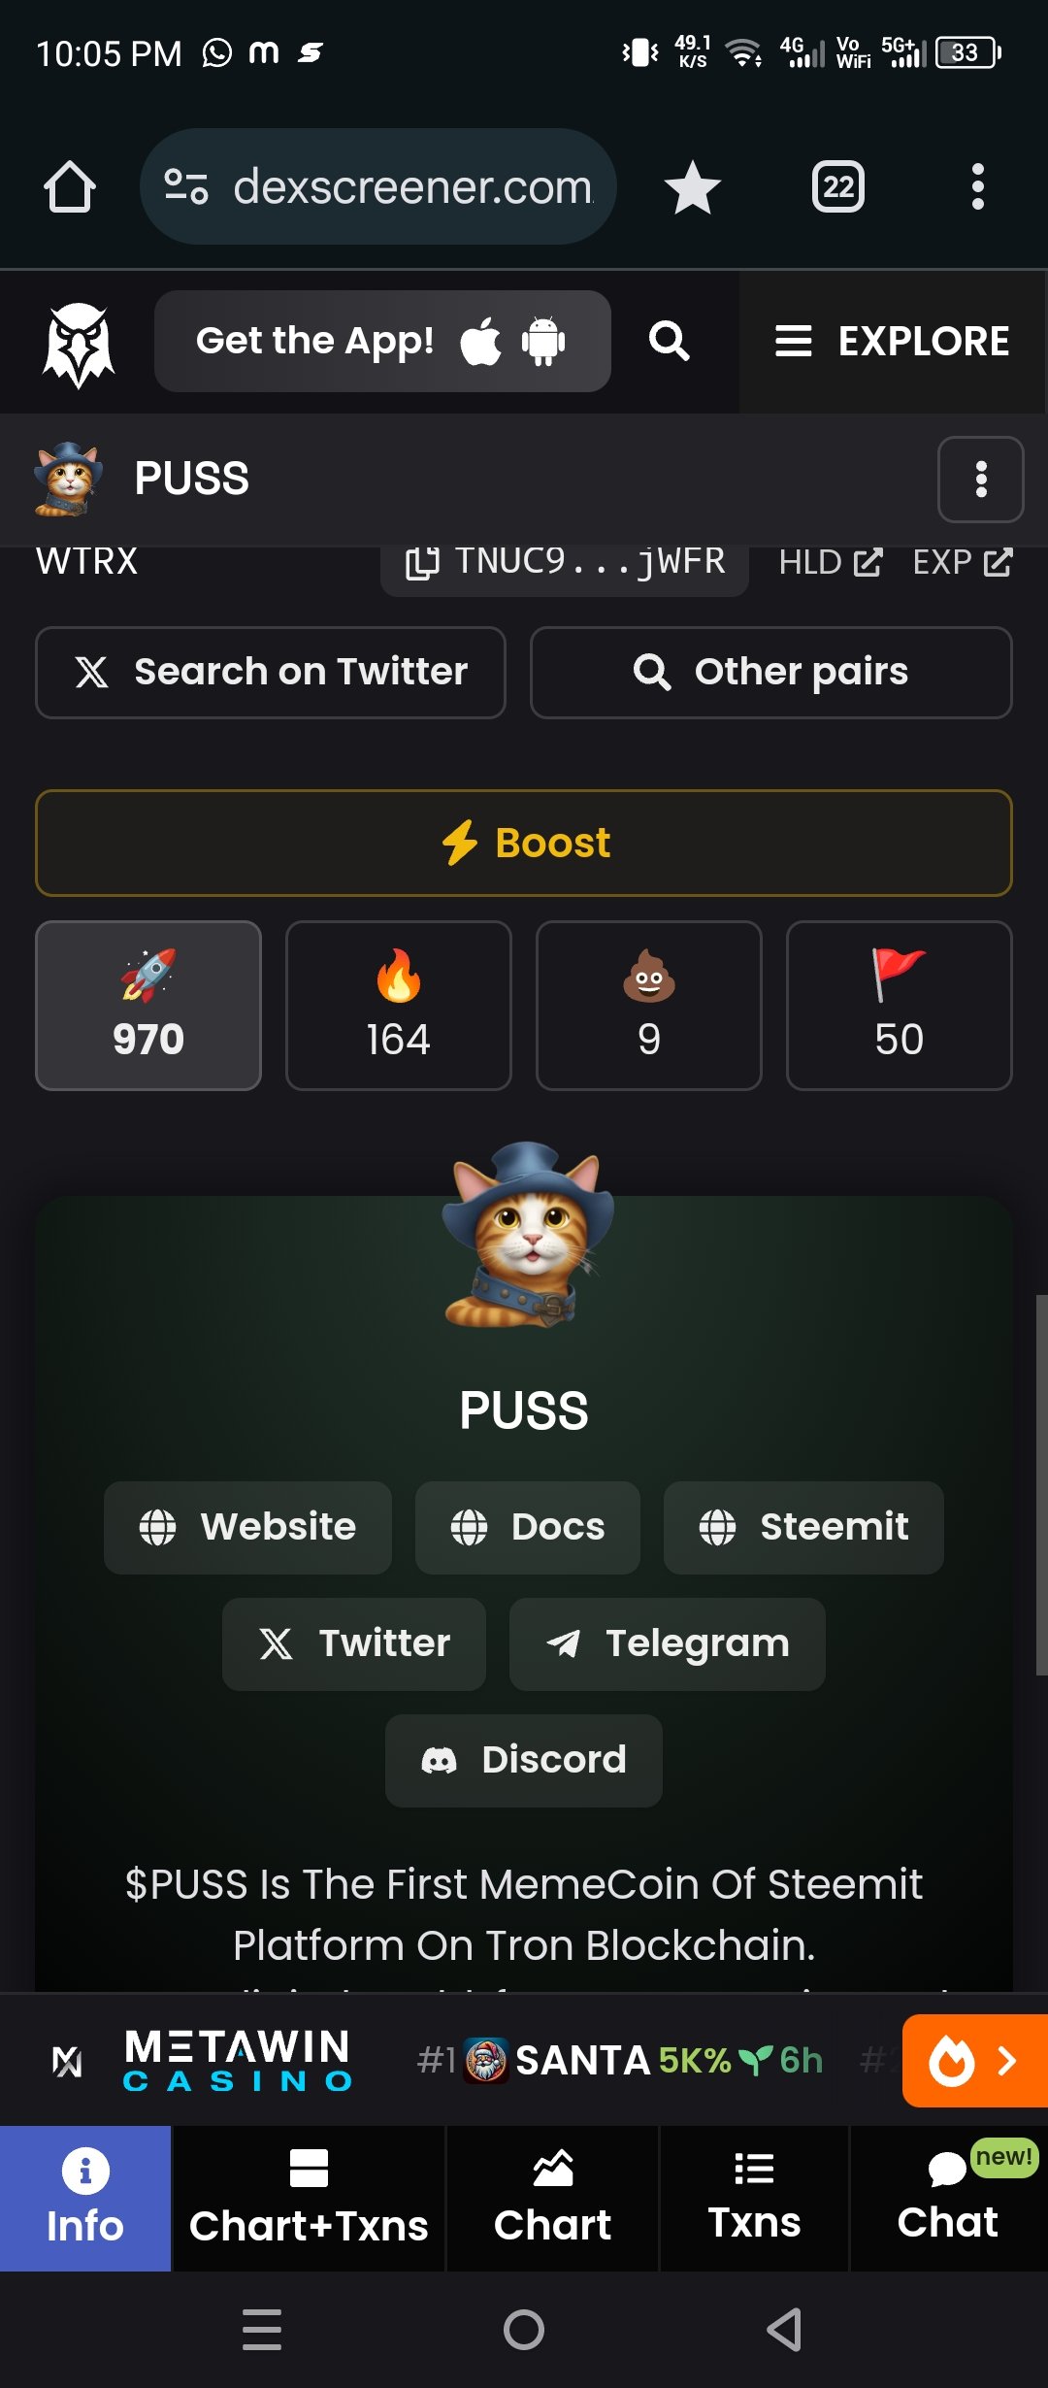Copy the TNUC9...jWFR contract address
Viewport: 1048px width, 2388px height.
click(x=564, y=562)
